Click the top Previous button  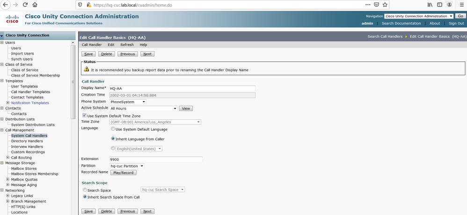coord(128,54)
